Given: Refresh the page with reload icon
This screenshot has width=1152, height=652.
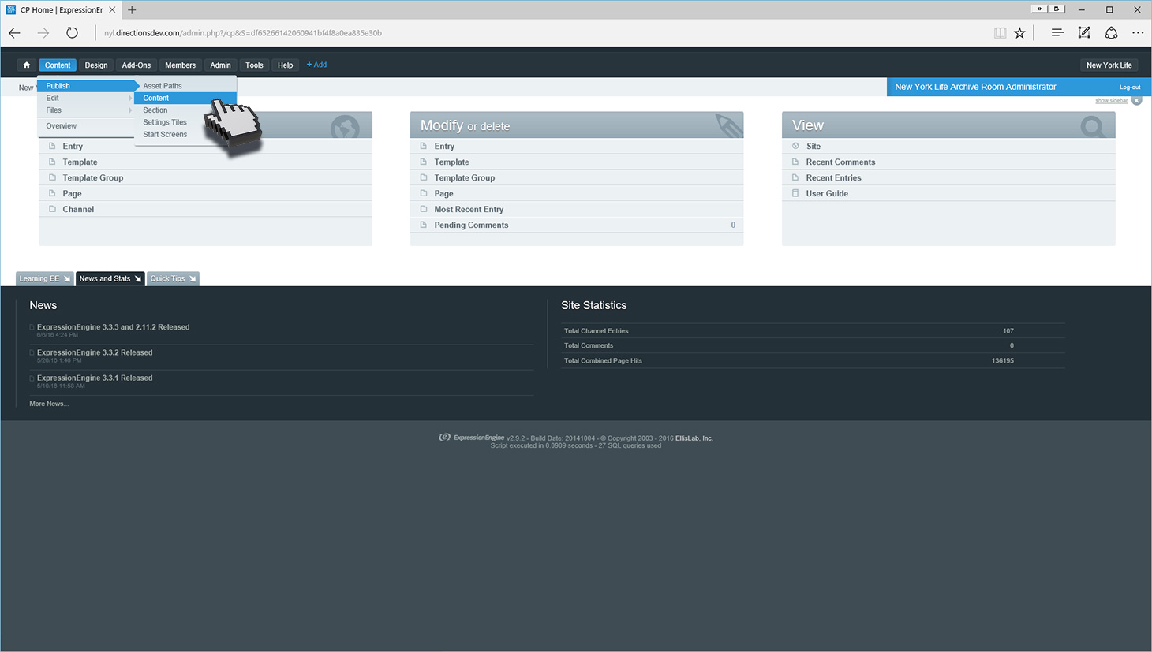Looking at the screenshot, I should [72, 33].
